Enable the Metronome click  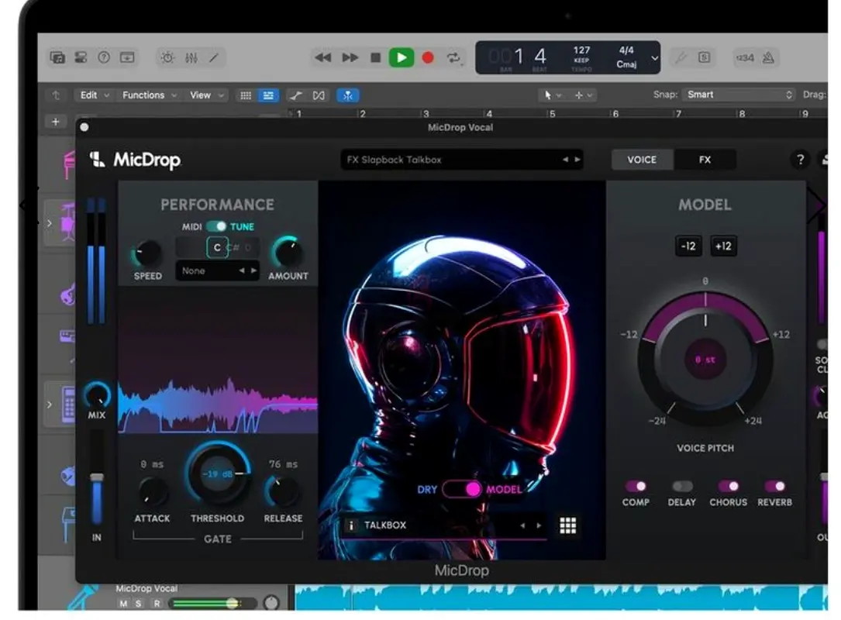(x=768, y=57)
